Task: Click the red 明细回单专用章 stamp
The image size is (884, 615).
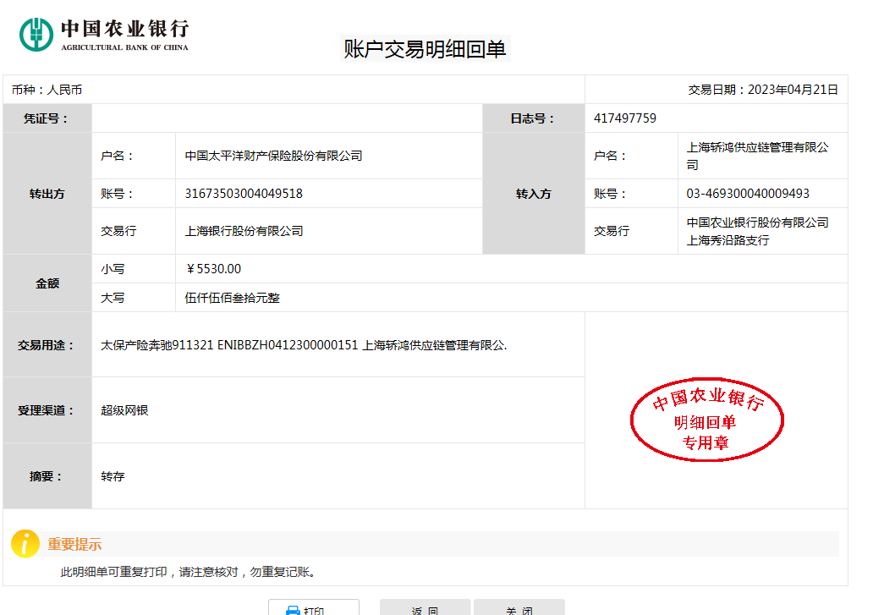Action: [x=707, y=420]
